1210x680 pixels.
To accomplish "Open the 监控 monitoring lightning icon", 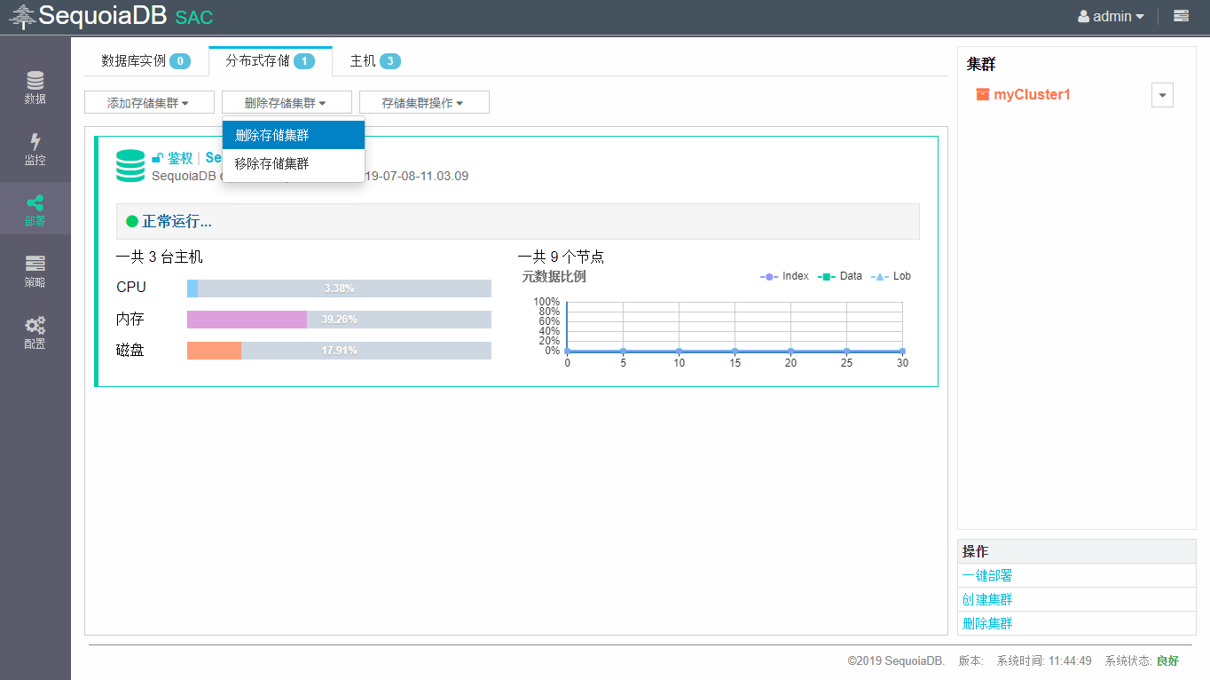I will [x=35, y=142].
